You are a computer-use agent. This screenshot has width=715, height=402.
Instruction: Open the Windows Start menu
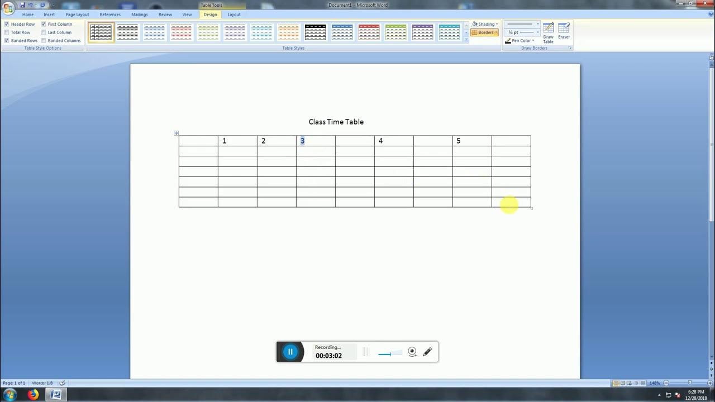click(x=9, y=395)
